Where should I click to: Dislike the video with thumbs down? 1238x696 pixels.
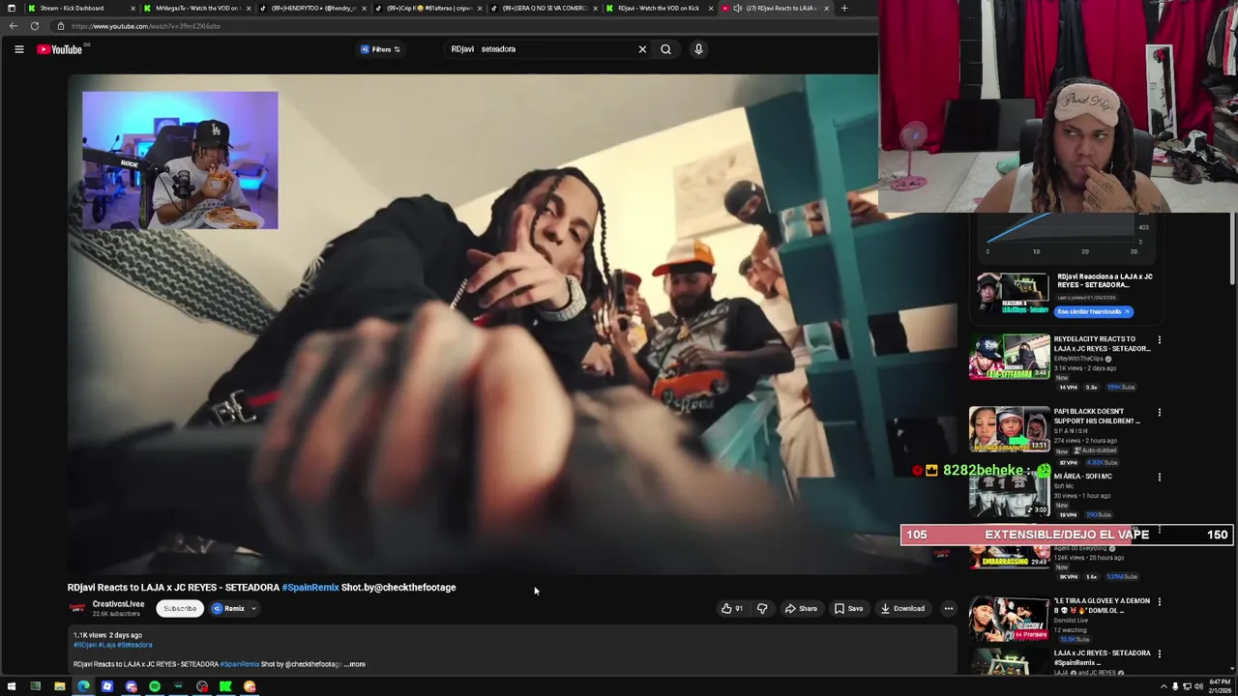[762, 608]
